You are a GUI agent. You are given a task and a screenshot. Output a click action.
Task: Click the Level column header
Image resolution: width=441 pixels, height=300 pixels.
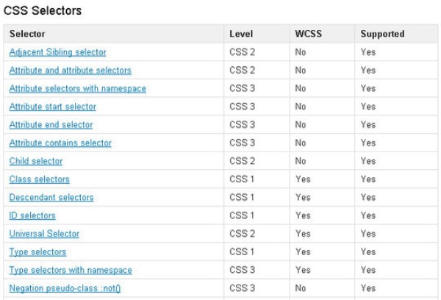[241, 34]
